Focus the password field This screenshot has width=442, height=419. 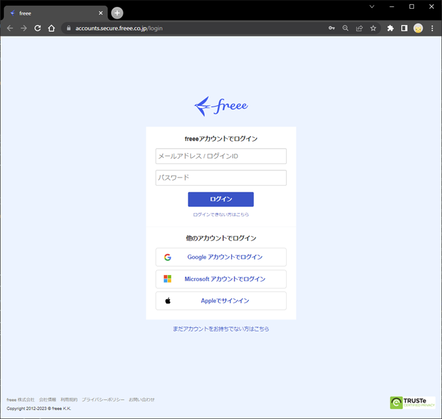pyautogui.click(x=221, y=178)
